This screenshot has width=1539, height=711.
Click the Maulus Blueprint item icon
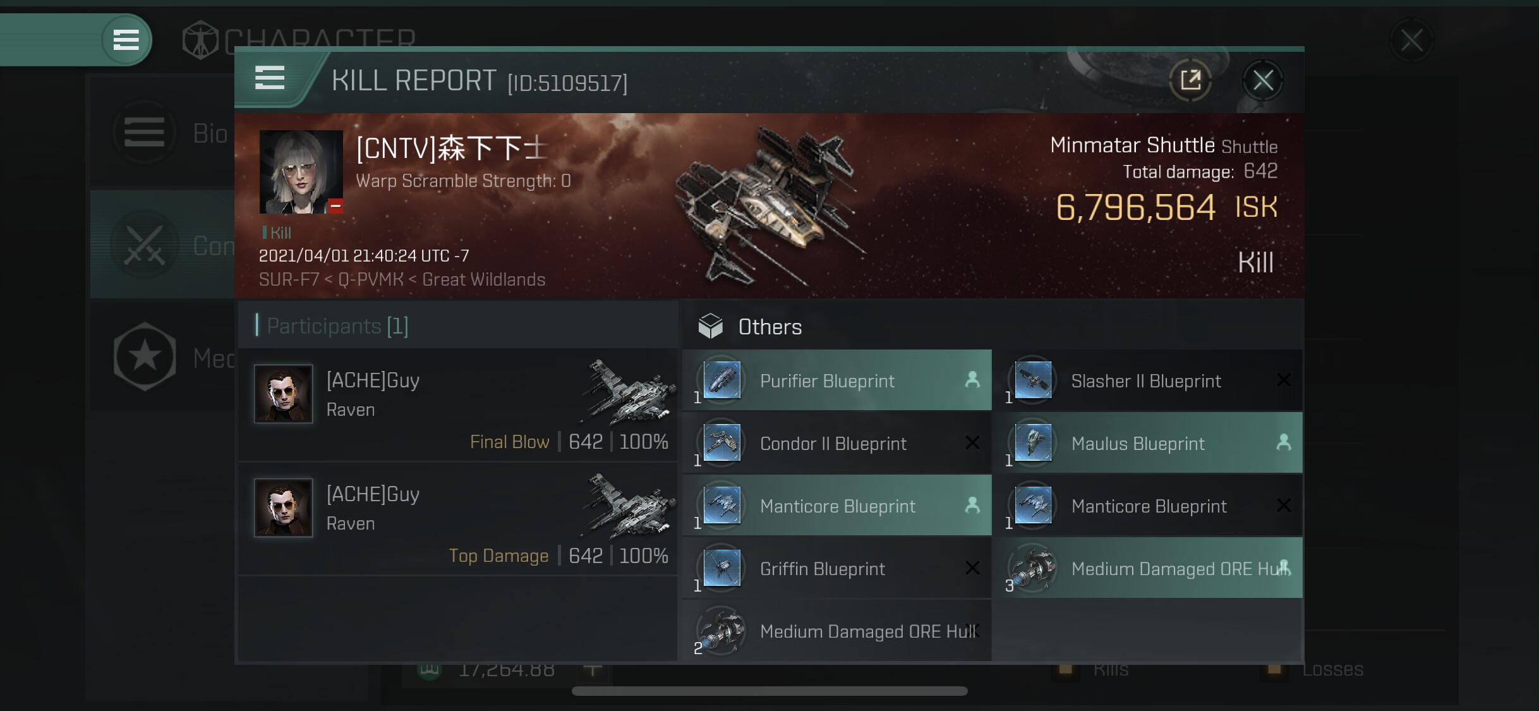coord(1033,442)
